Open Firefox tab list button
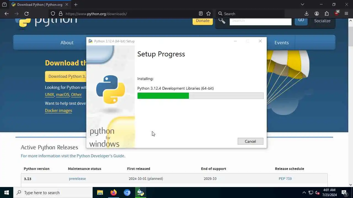Image resolution: width=353 pixels, height=198 pixels. coord(4,5)
